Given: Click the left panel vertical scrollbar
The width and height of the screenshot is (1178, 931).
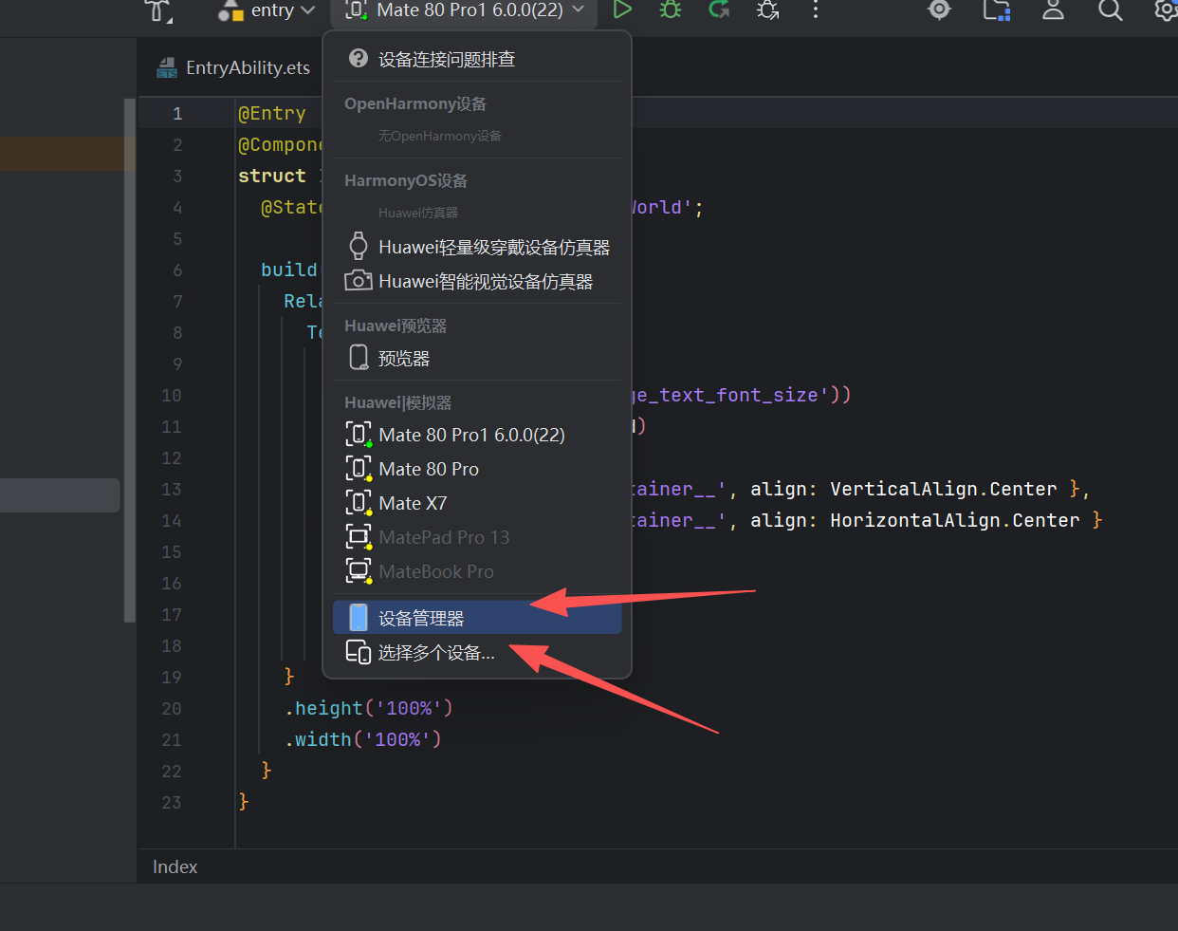Looking at the screenshot, I should tap(130, 361).
